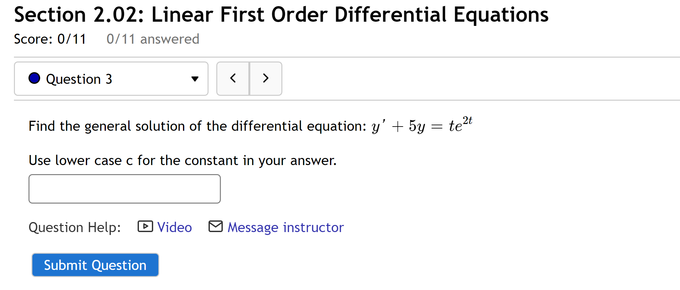Navigate to the previous question
The image size is (680, 290).
pos(233,78)
